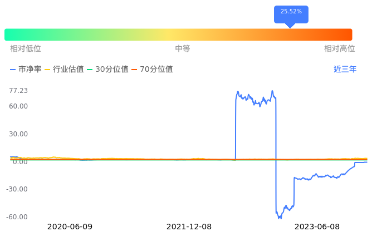382x246 pixels.
Task: Click the -60.00 y-axis tick label
Action: pyautogui.click(x=17, y=217)
